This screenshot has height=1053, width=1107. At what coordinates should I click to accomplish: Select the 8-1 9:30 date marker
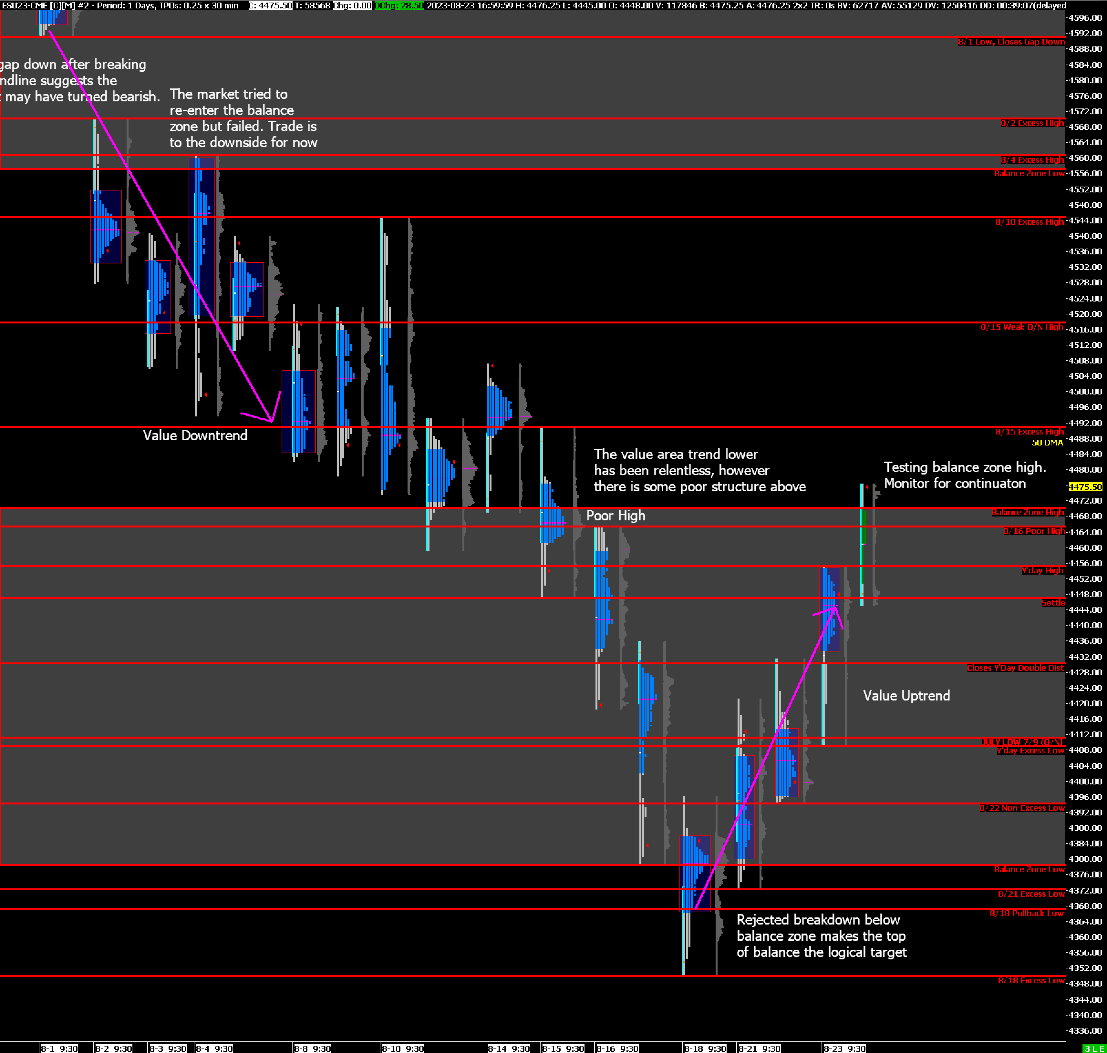click(59, 1048)
